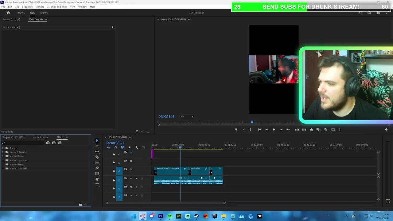Open the Button Editor plus icon
This screenshot has height=221, width=393.
coord(386,130)
